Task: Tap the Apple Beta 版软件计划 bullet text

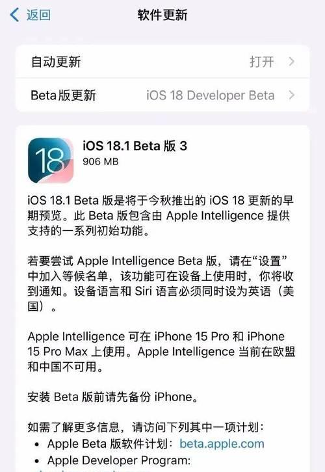Action: [110, 443]
